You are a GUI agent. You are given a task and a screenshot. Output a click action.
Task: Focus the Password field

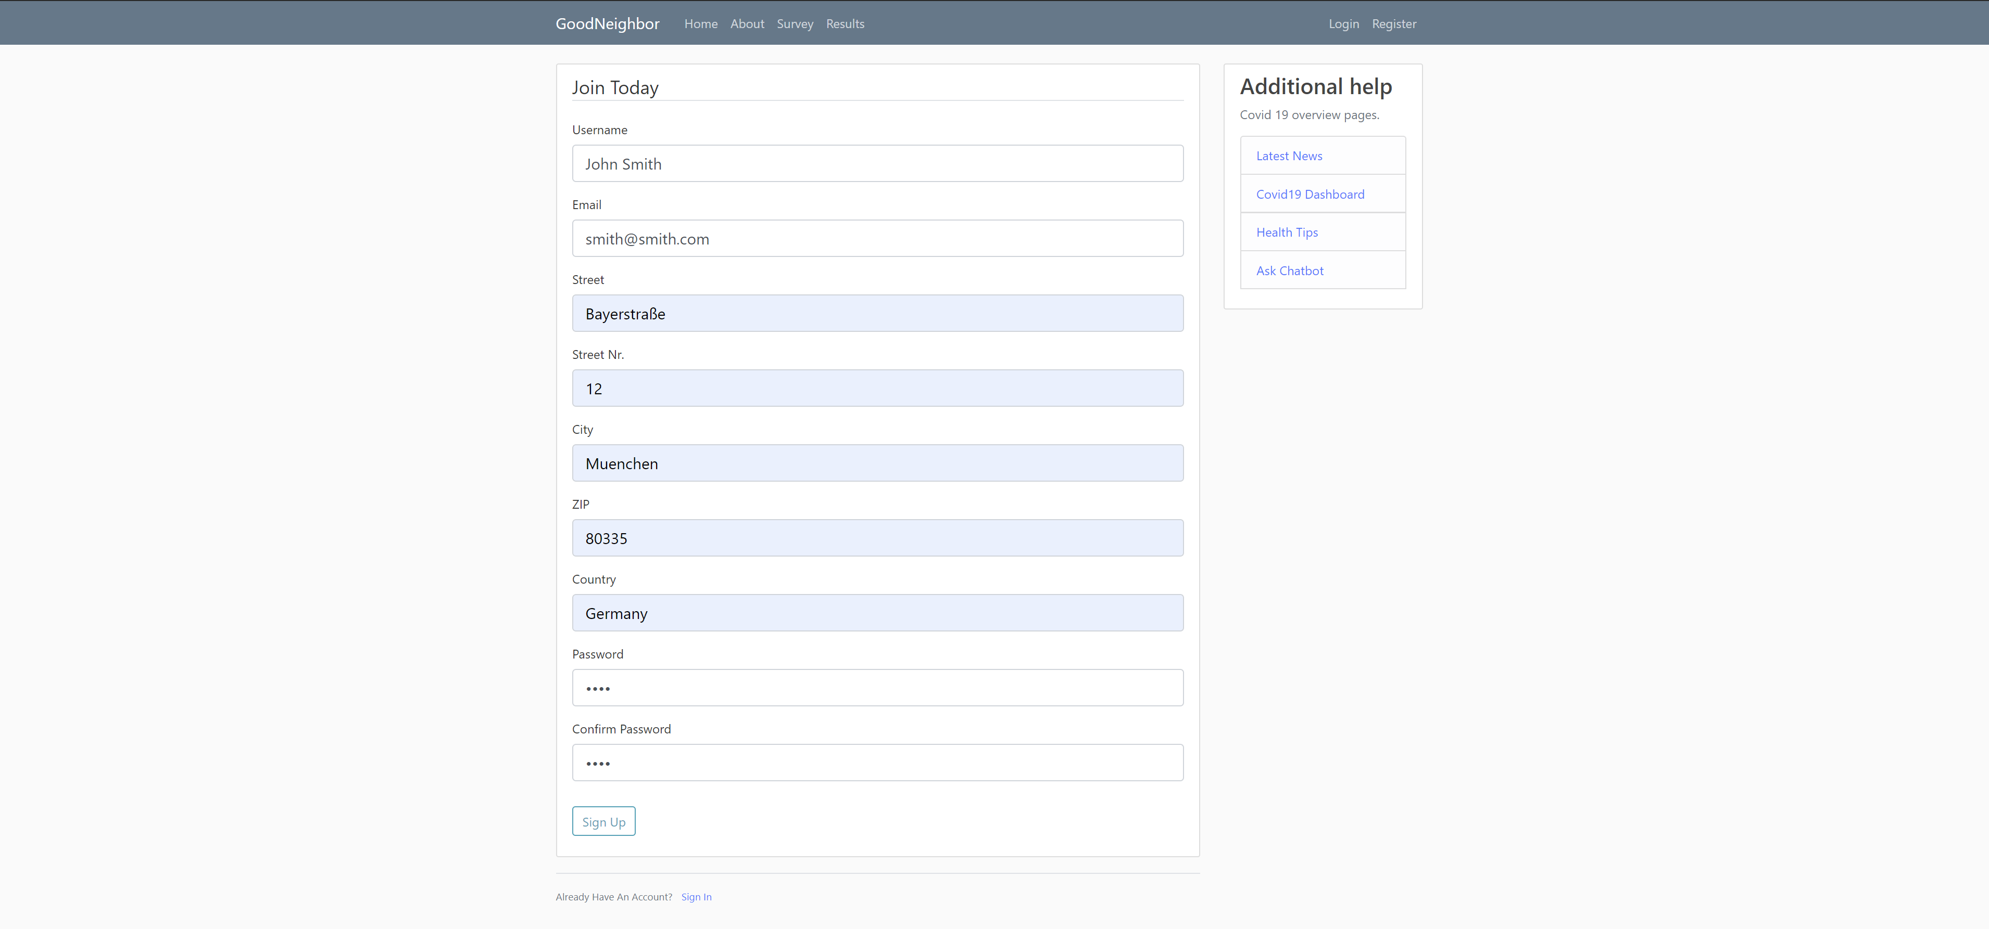(x=877, y=688)
